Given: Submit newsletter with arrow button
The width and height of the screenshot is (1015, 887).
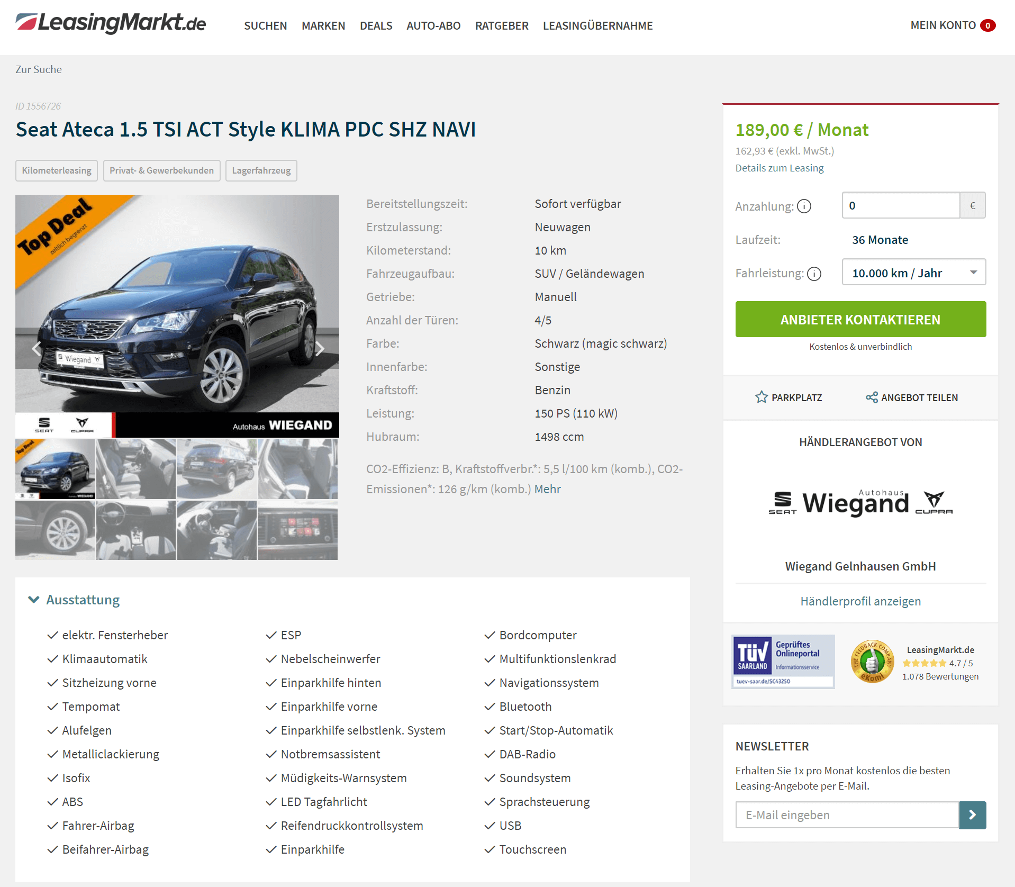Looking at the screenshot, I should (973, 815).
